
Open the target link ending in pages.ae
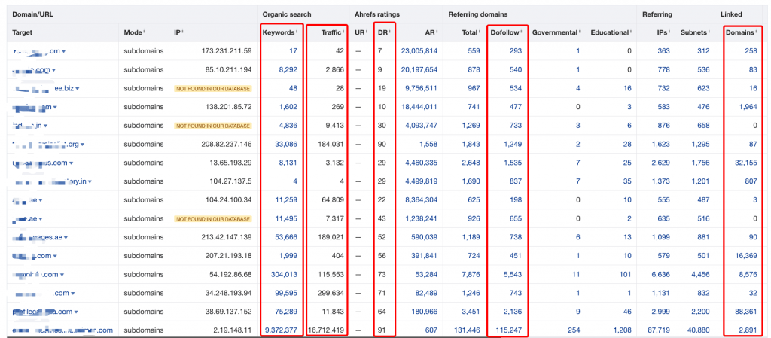(x=38, y=238)
